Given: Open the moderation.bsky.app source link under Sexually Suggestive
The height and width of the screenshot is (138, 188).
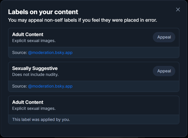Looking at the screenshot, I should point(50,86).
